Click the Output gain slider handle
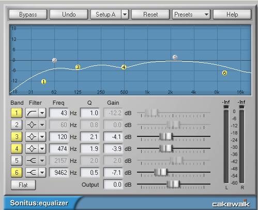 point(173,184)
